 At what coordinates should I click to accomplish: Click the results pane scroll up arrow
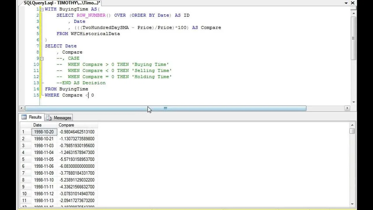coord(352,125)
